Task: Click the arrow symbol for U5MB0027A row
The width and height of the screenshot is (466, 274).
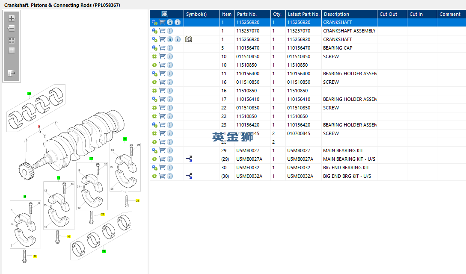Action: click(189, 159)
